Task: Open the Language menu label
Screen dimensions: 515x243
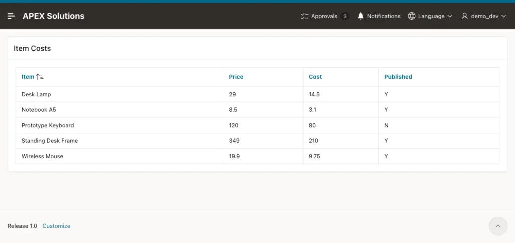Action: coord(431,16)
